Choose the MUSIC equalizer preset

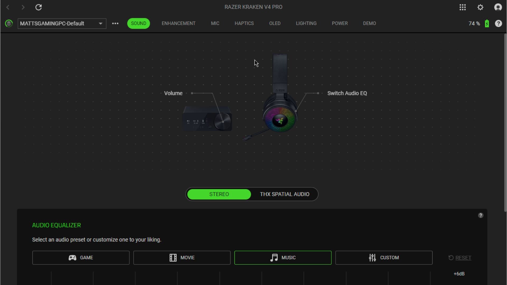[x=283, y=258]
